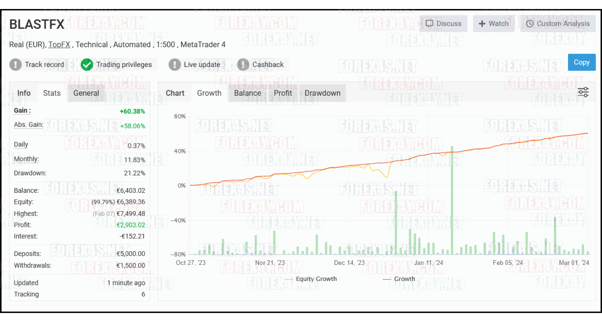Viewport: 602px width, 322px height.
Task: Click the Discuss speech bubble icon
Action: point(429,24)
